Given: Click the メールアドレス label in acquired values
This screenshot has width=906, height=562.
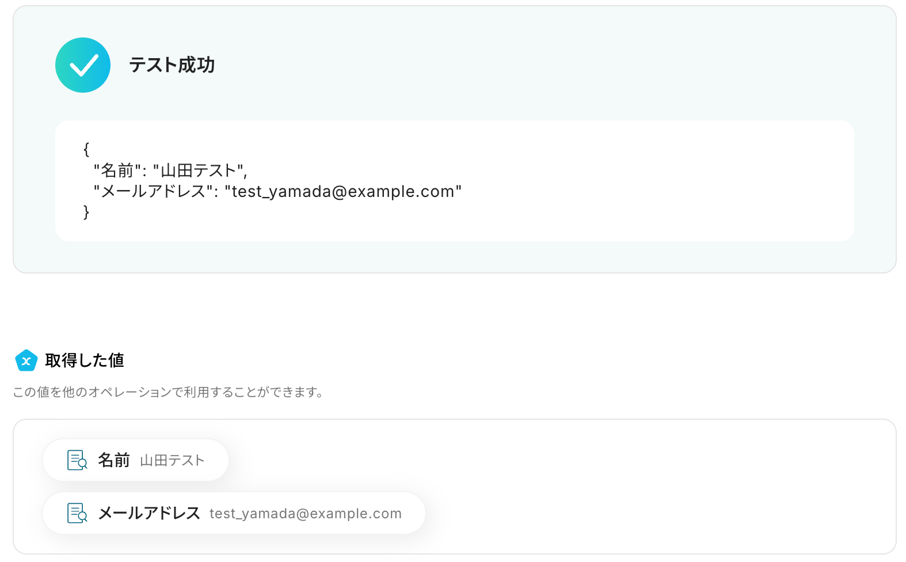Looking at the screenshot, I should click(x=149, y=513).
